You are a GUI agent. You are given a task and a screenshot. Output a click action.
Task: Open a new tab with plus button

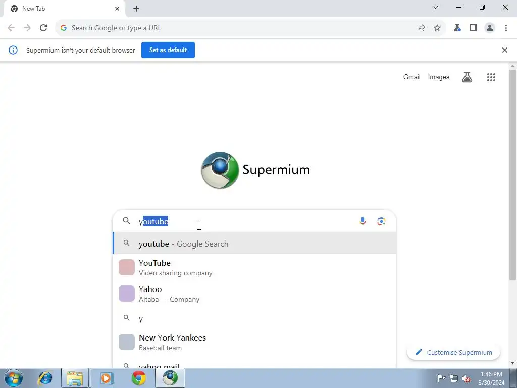pos(136,9)
